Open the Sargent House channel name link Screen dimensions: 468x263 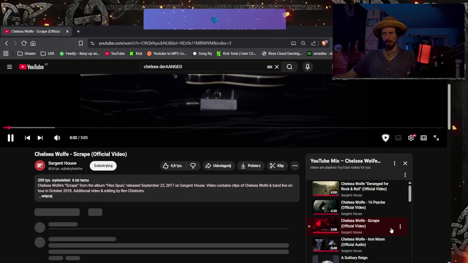coord(63,163)
